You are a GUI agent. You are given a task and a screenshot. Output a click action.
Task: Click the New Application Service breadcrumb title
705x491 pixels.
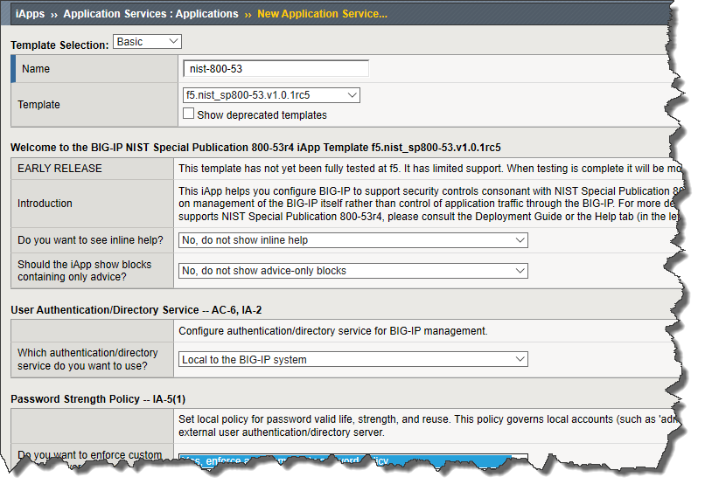322,14
